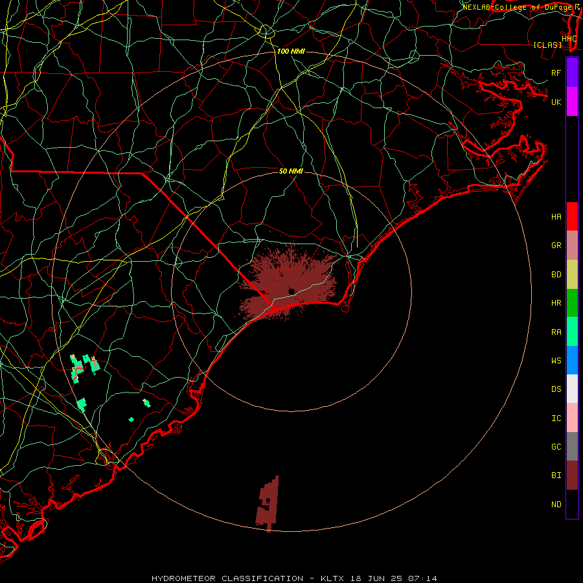The image size is (583, 583).
Task: Click the BD legend label
Action: coord(556,275)
